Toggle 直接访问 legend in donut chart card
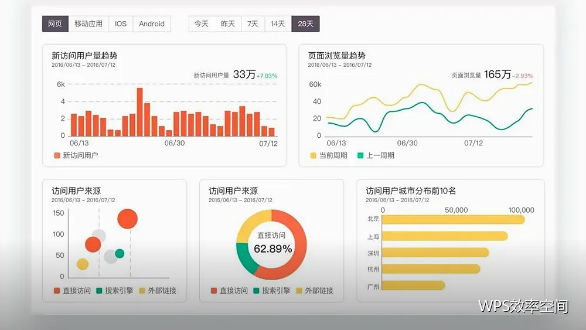 click(230, 290)
